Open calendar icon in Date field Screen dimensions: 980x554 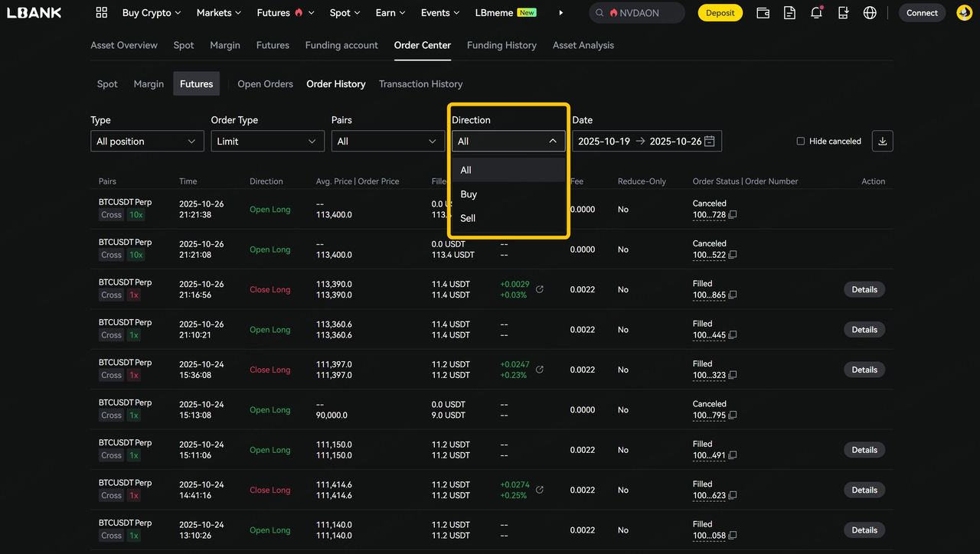[x=710, y=142]
